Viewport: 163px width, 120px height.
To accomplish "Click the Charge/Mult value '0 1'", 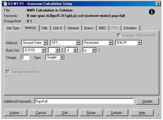I will tap(29, 21).
